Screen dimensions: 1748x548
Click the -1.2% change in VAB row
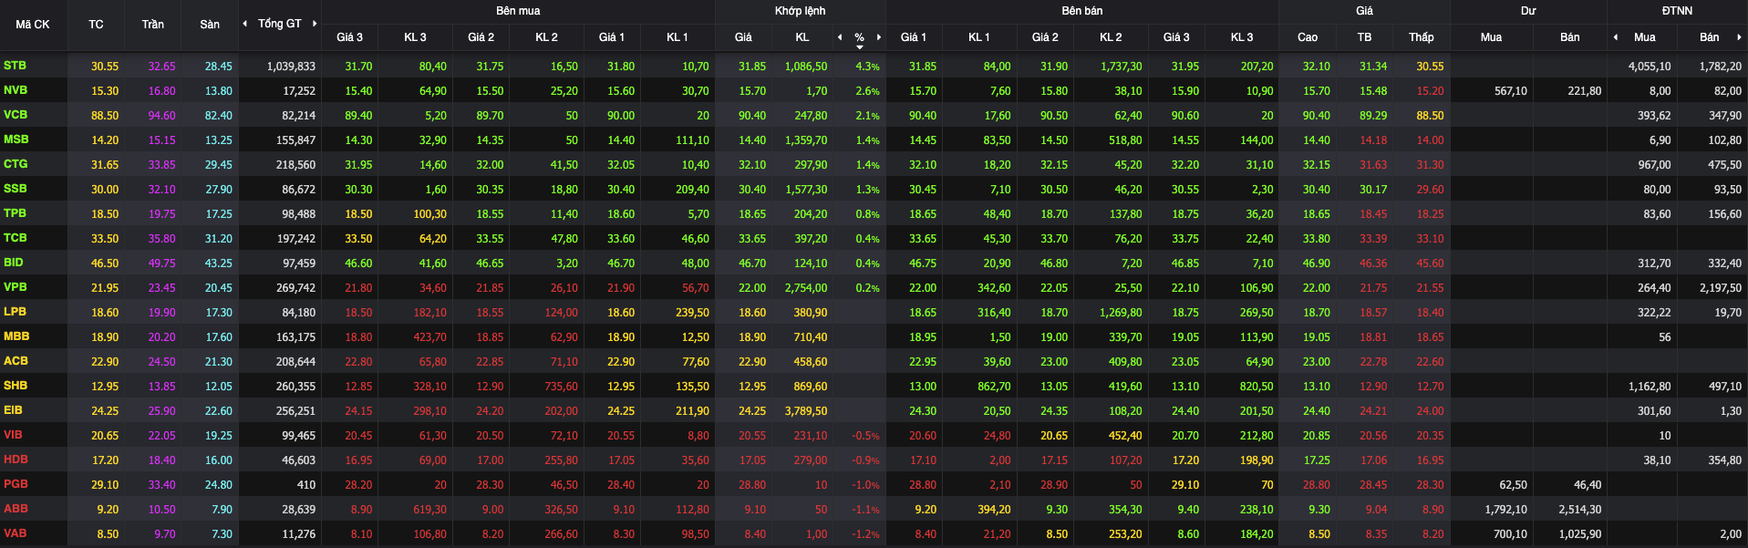(x=865, y=534)
